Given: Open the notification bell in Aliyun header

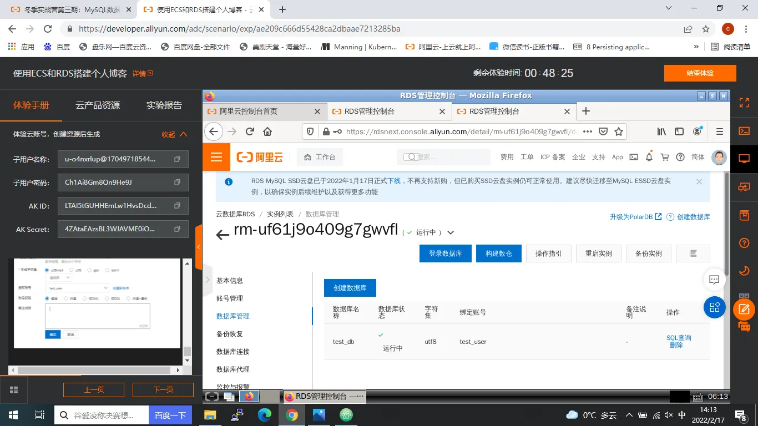Looking at the screenshot, I should 649,157.
